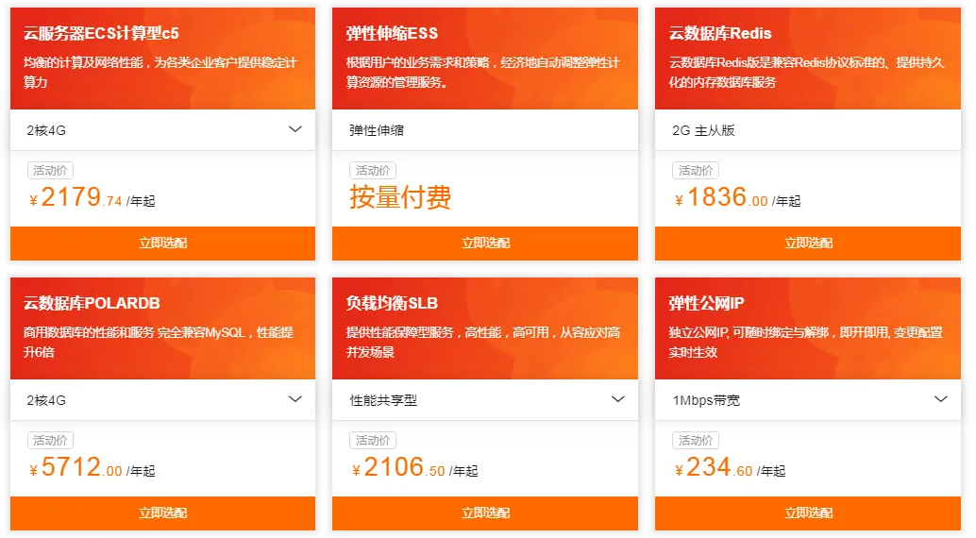Open the POLARDB 2核4G spec dropdown

pyautogui.click(x=162, y=400)
